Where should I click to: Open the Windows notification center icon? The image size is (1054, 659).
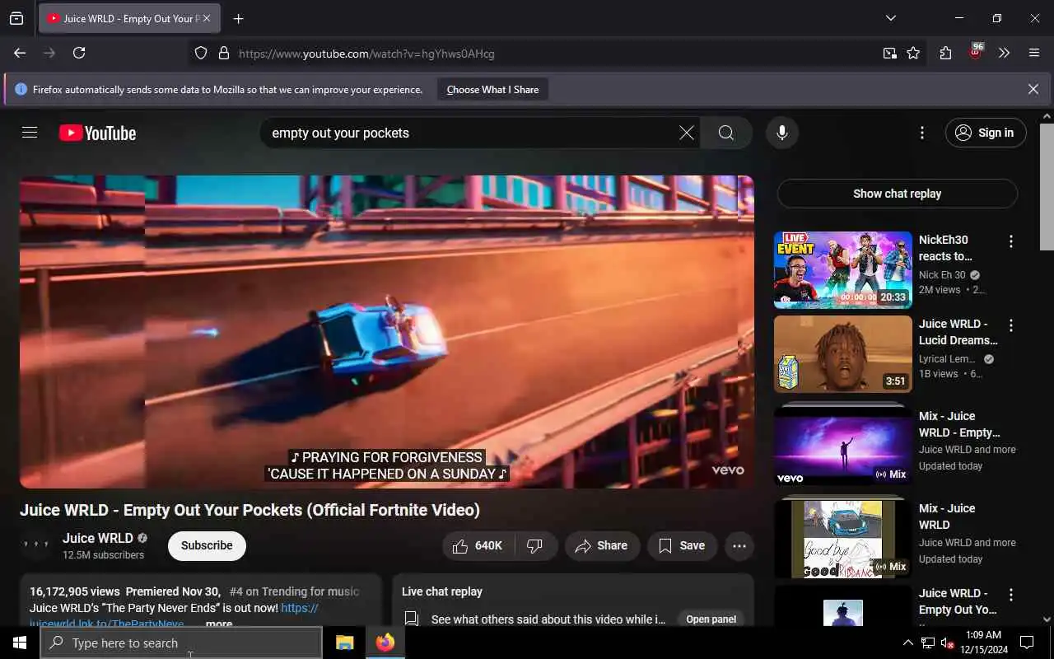tap(1027, 643)
